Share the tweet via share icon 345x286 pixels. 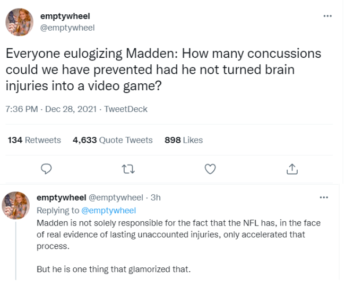click(291, 168)
